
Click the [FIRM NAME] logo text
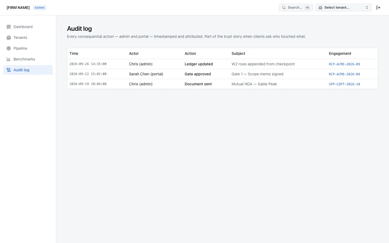pos(18,8)
